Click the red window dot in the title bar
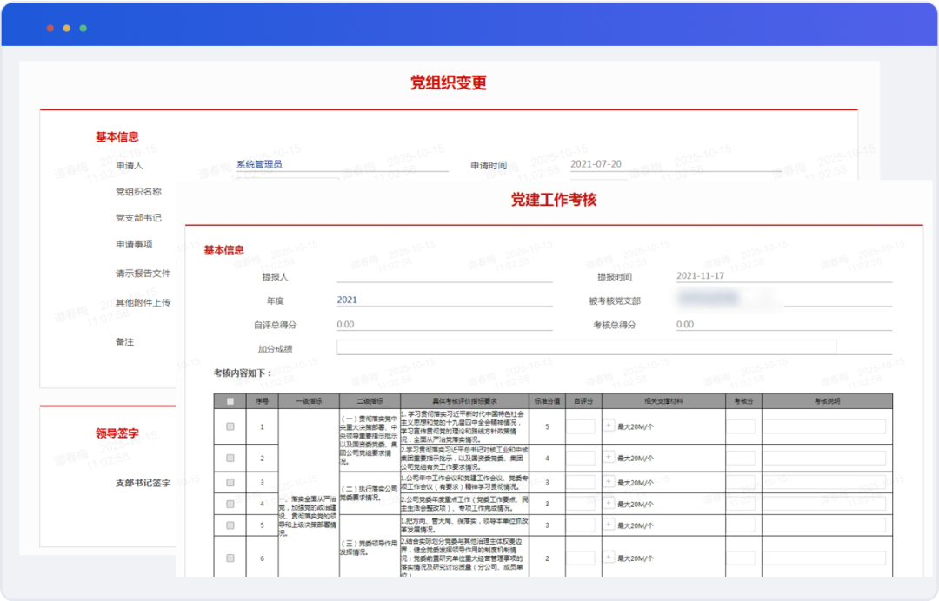This screenshot has width=939, height=601. 50,29
